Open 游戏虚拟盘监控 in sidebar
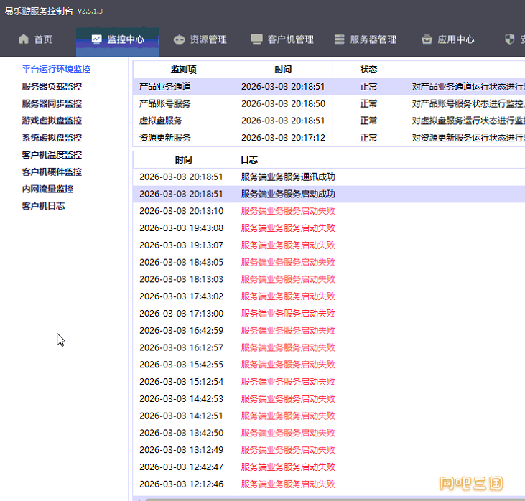Viewport: 525px width, 501px height. [x=52, y=121]
